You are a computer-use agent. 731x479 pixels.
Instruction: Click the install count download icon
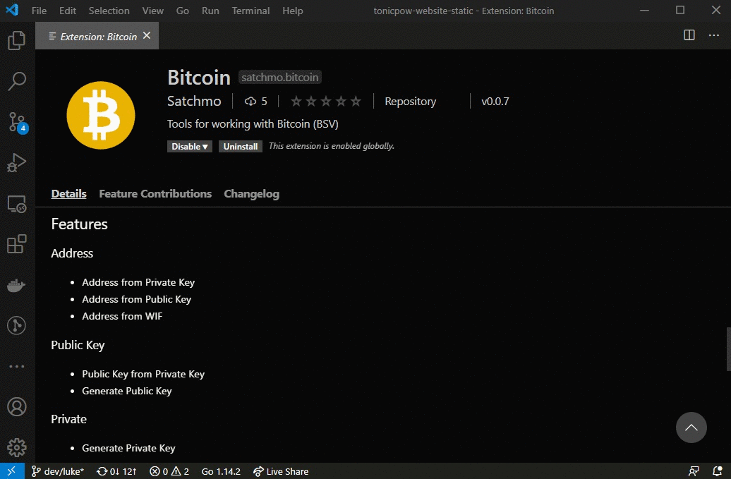click(x=250, y=101)
